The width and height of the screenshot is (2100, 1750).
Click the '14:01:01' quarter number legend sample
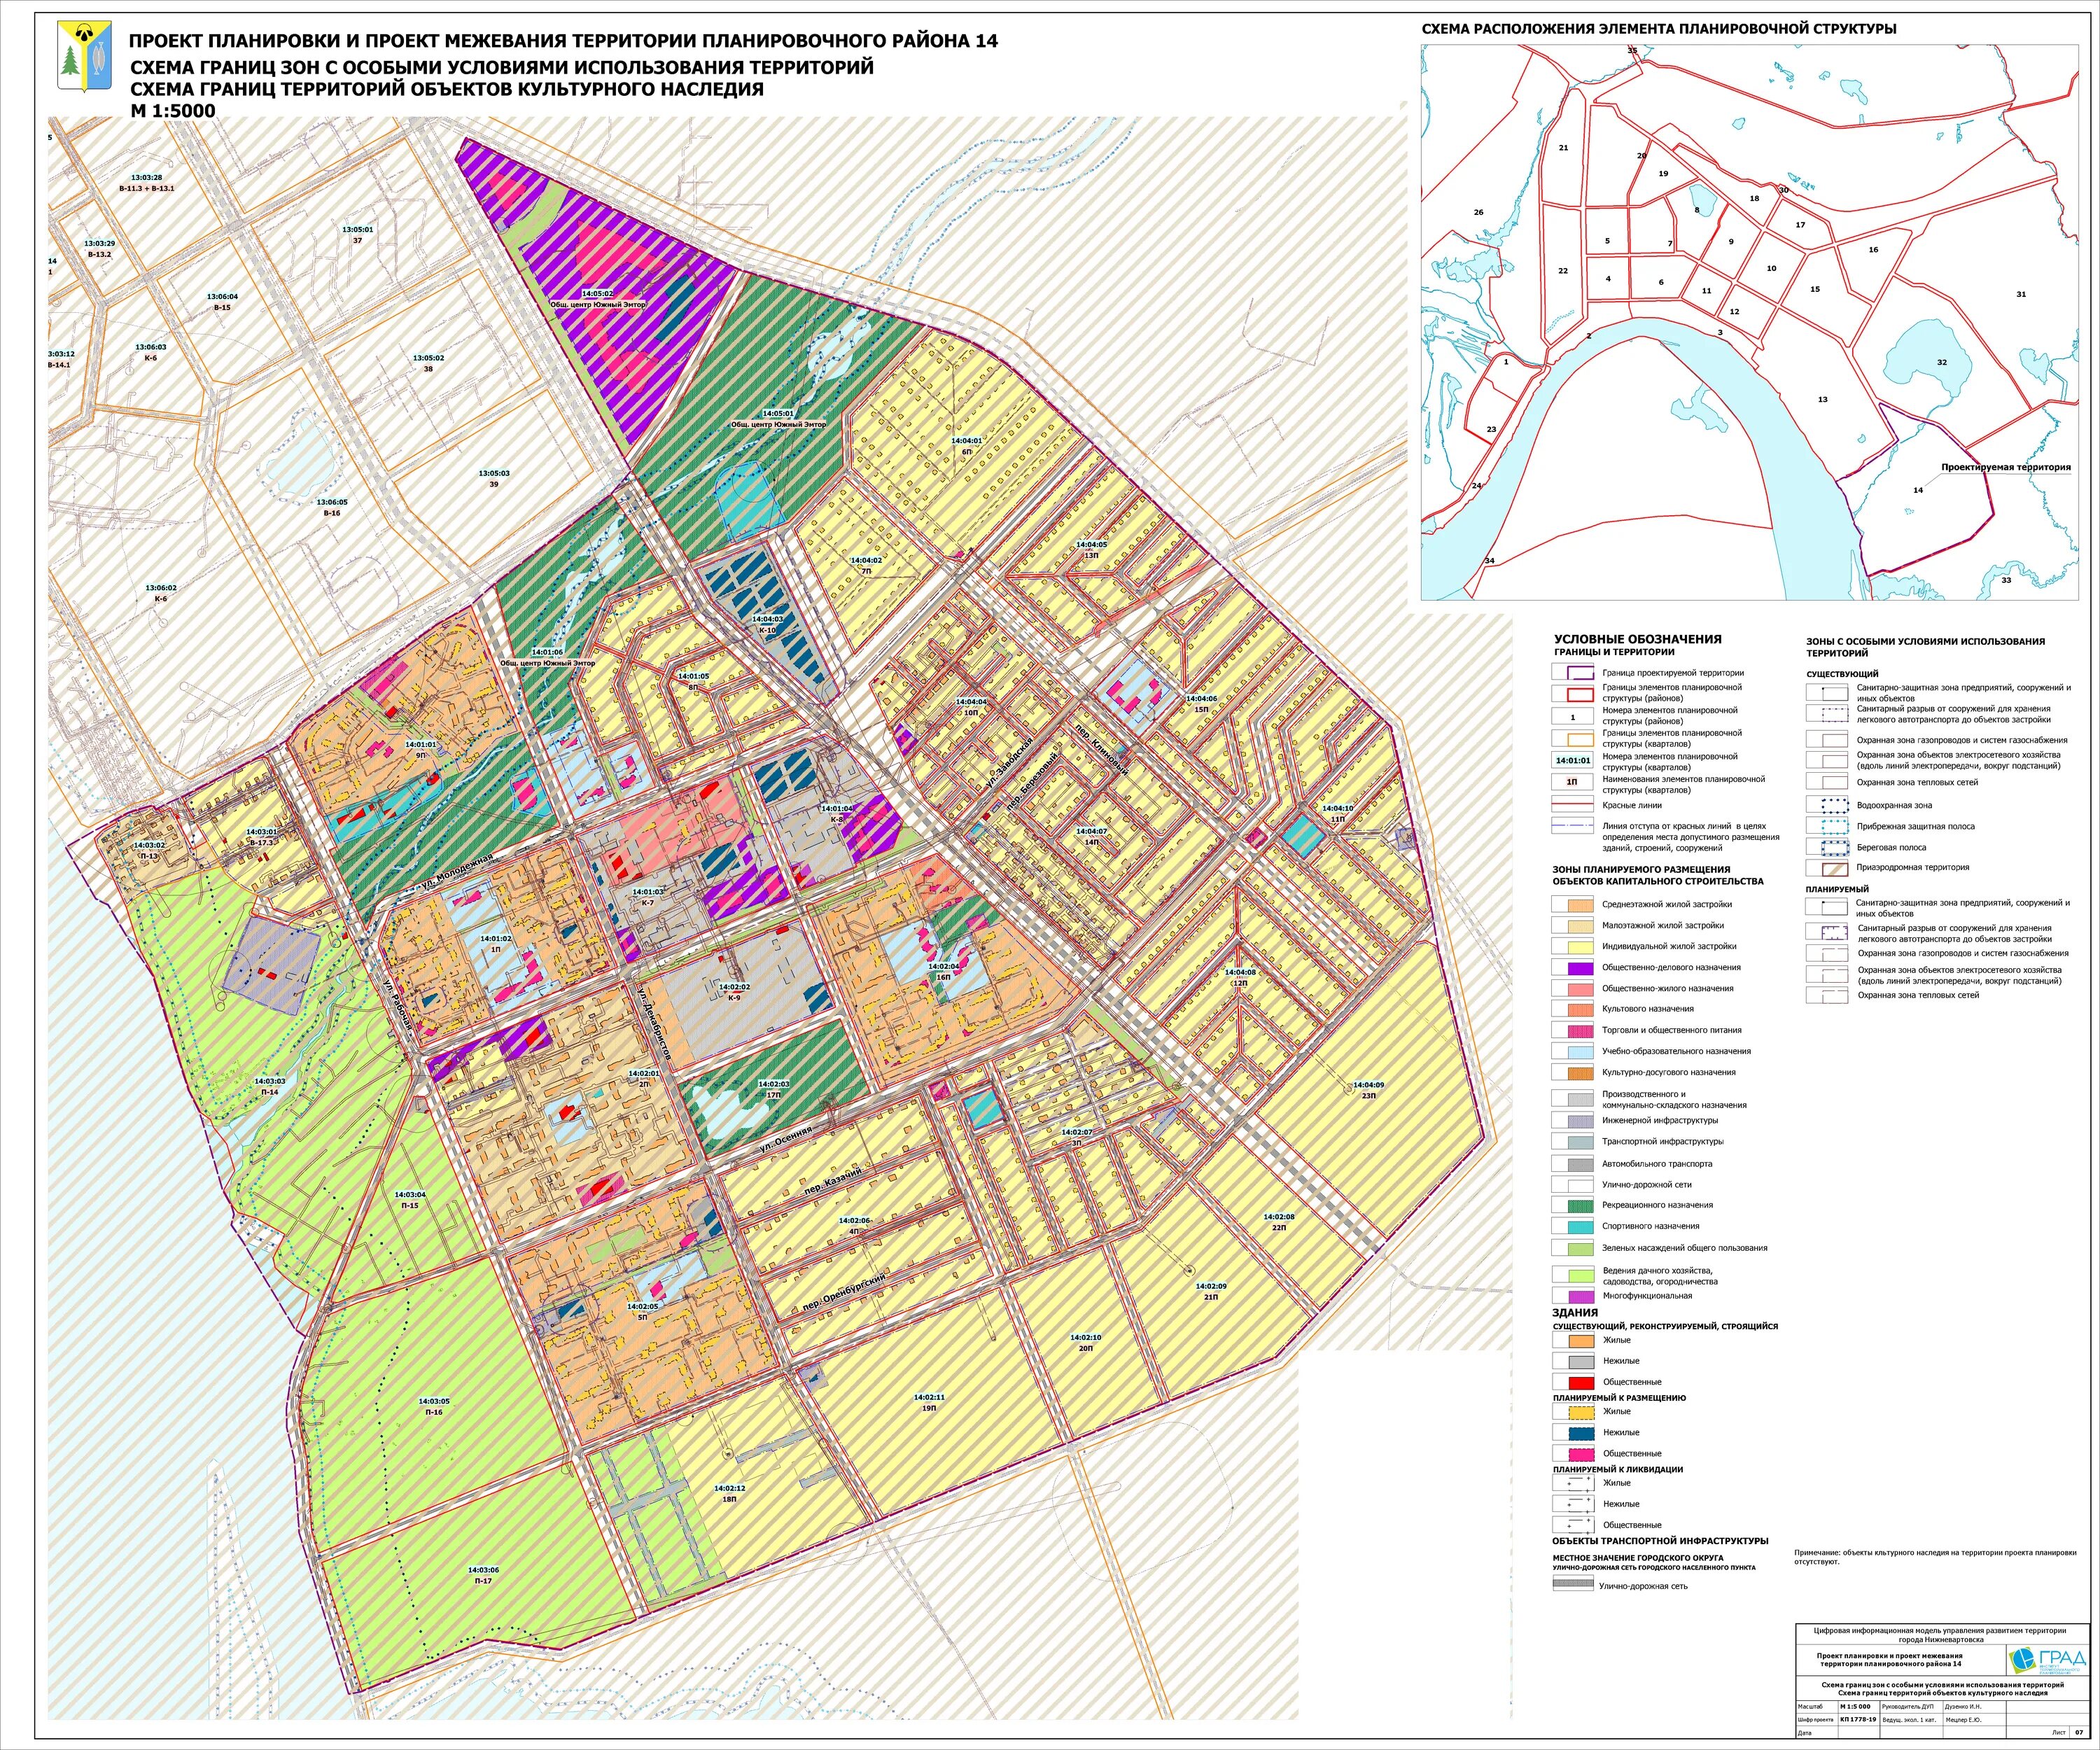[x=1573, y=760]
